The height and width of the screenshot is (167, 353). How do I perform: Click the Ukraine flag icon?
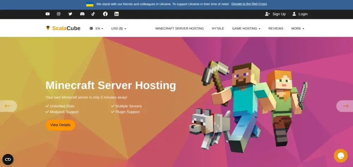tap(90, 4)
